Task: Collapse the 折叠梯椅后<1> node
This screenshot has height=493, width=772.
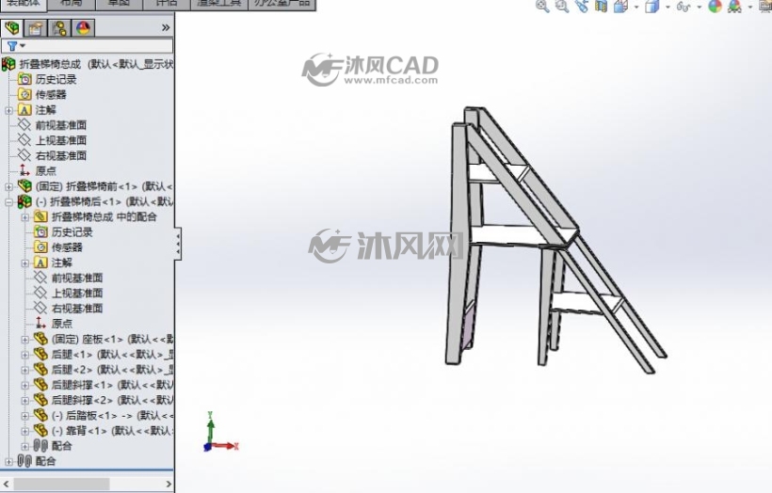Action: (x=8, y=201)
